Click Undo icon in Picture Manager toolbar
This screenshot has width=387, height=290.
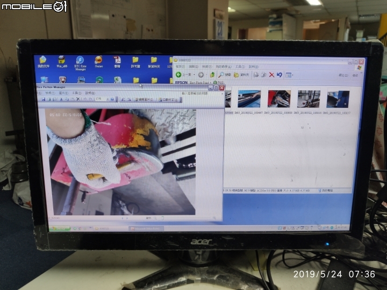point(85,99)
